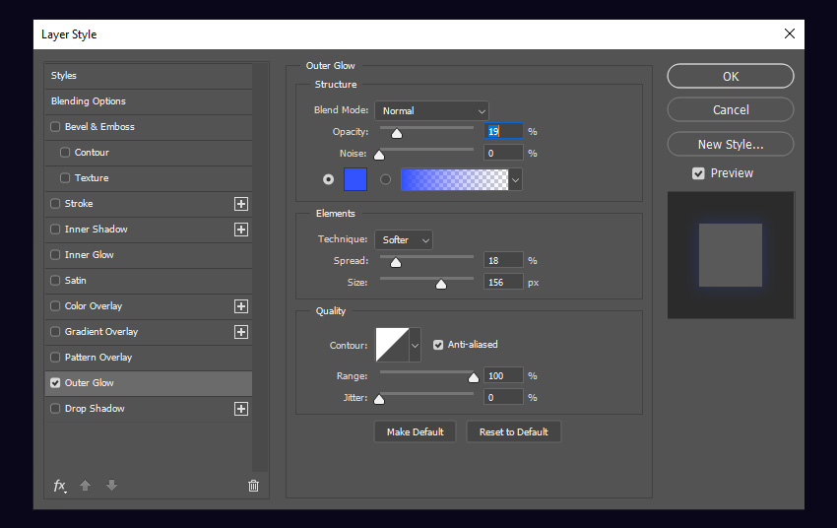Duplicate Gradient Overlay using its plus icon
This screenshot has height=528, width=837.
point(240,332)
